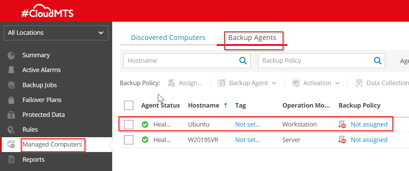Click the Backup Jobs gear icon

coord(11,85)
